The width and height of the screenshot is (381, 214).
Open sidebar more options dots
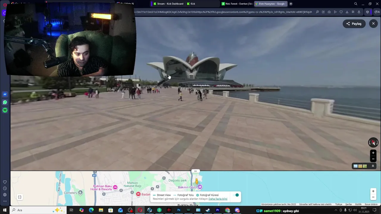point(5,201)
